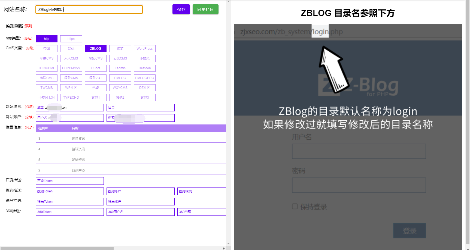The width and height of the screenshot is (470, 250).
Task: Choose DZ社区 type
Action: point(145,88)
